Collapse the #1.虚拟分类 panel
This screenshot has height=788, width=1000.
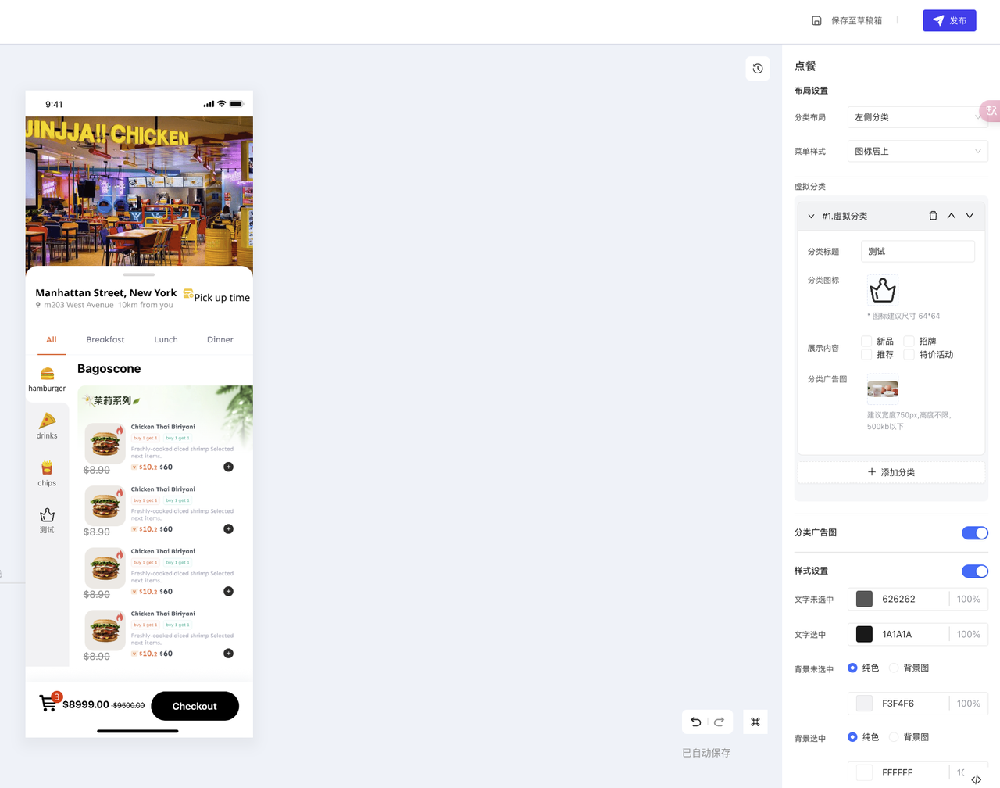pyautogui.click(x=811, y=217)
